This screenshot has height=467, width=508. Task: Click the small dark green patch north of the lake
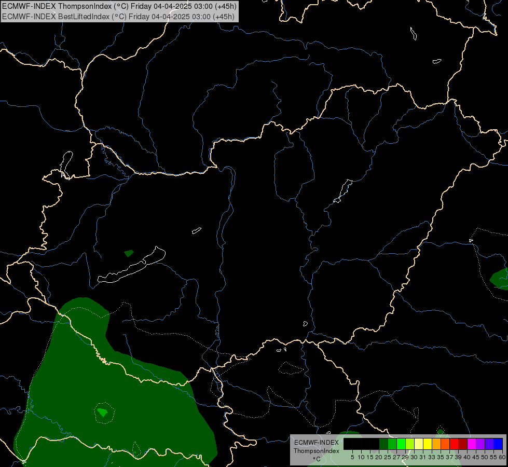point(129,253)
